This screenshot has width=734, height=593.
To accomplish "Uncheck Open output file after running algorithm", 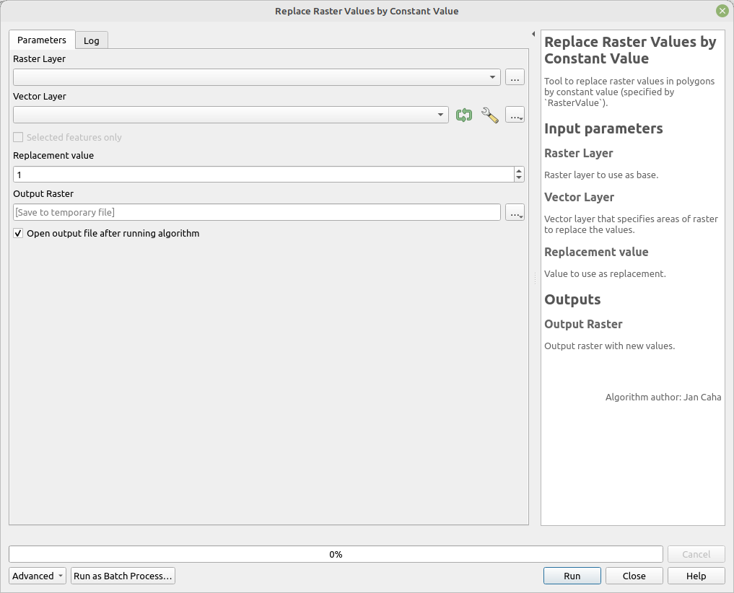I will pos(17,233).
